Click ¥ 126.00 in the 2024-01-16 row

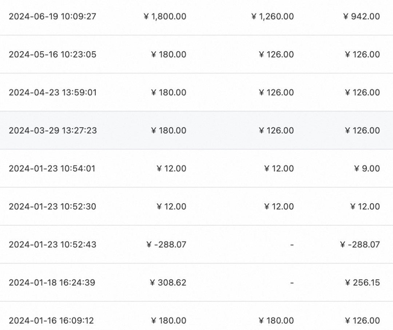tap(362, 321)
